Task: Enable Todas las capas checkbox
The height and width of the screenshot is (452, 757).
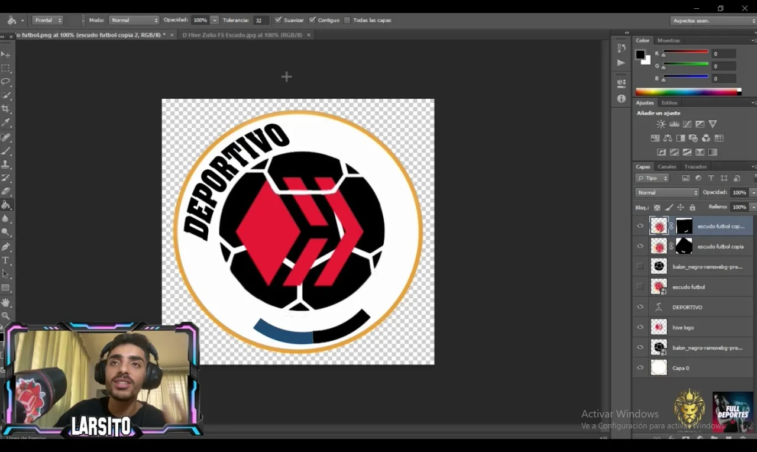Action: [347, 20]
